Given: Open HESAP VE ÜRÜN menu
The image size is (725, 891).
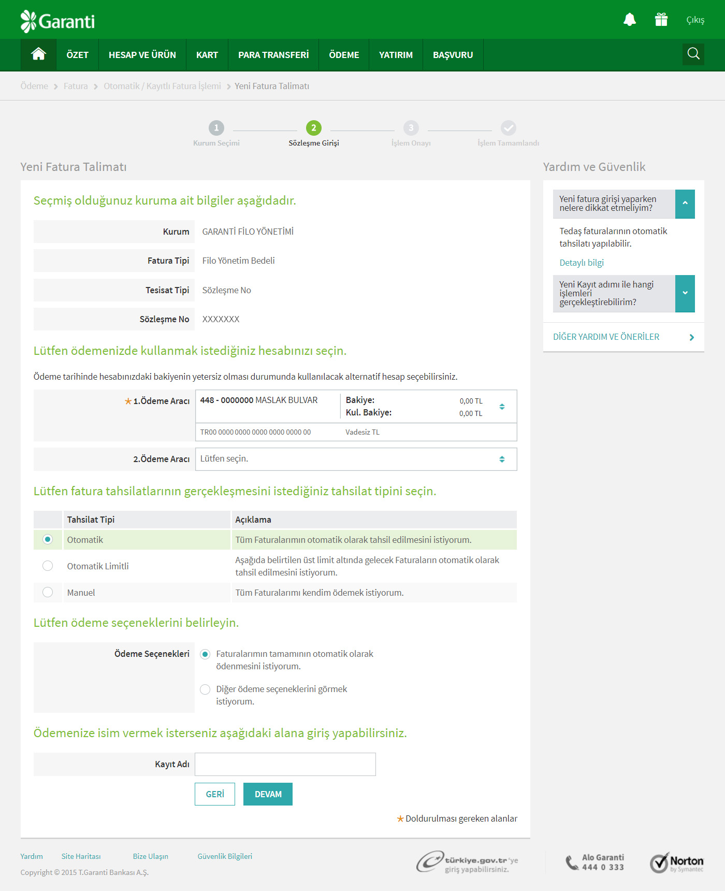Looking at the screenshot, I should tap(142, 55).
